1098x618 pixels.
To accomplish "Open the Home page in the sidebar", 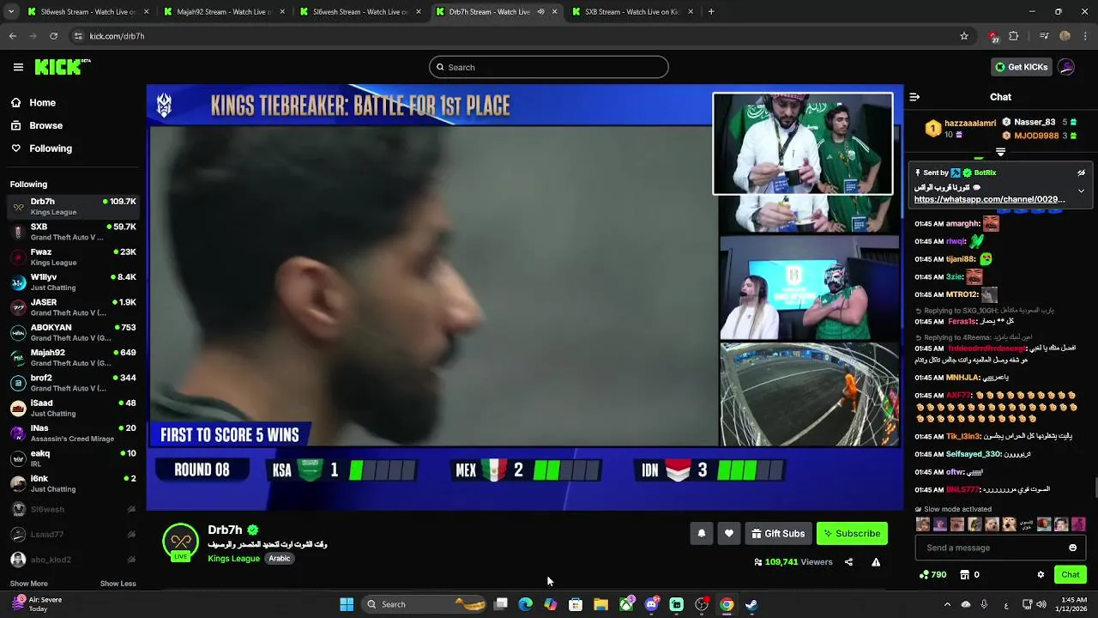I will pyautogui.click(x=33, y=103).
